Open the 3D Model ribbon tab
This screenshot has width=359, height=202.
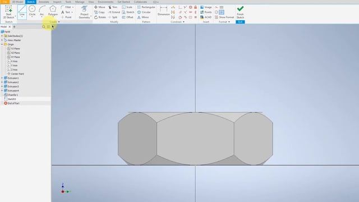pyautogui.click(x=17, y=2)
